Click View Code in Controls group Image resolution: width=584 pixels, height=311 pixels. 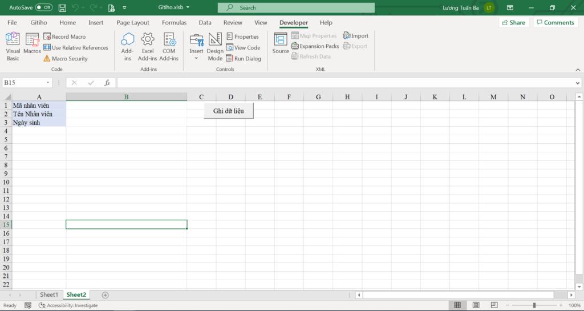coord(243,48)
